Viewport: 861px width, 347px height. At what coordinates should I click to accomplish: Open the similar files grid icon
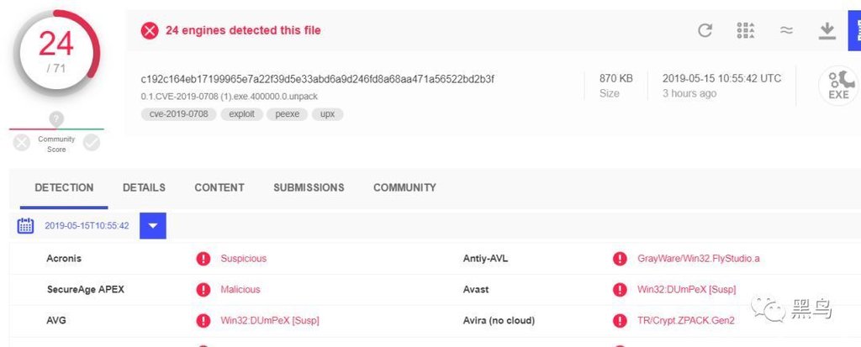point(746,31)
